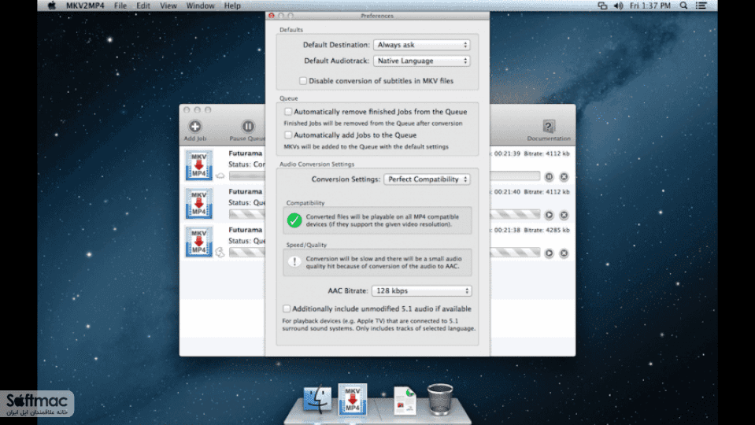This screenshot has width=755, height=425.
Task: Start the Futurama job, duration 00:21:38
Action: tap(549, 253)
